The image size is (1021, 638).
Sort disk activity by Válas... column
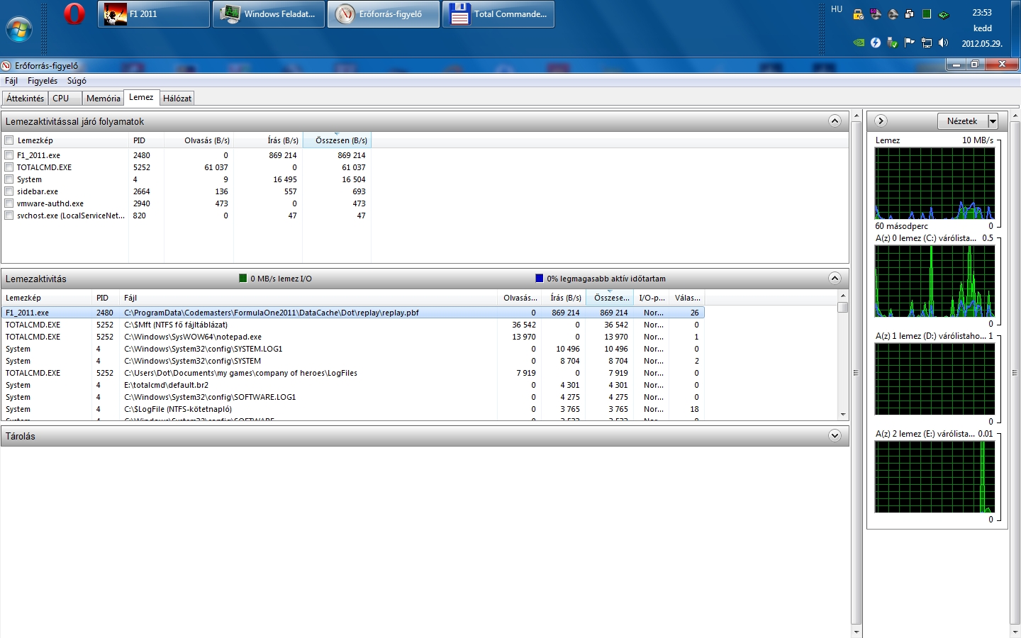coord(687,298)
